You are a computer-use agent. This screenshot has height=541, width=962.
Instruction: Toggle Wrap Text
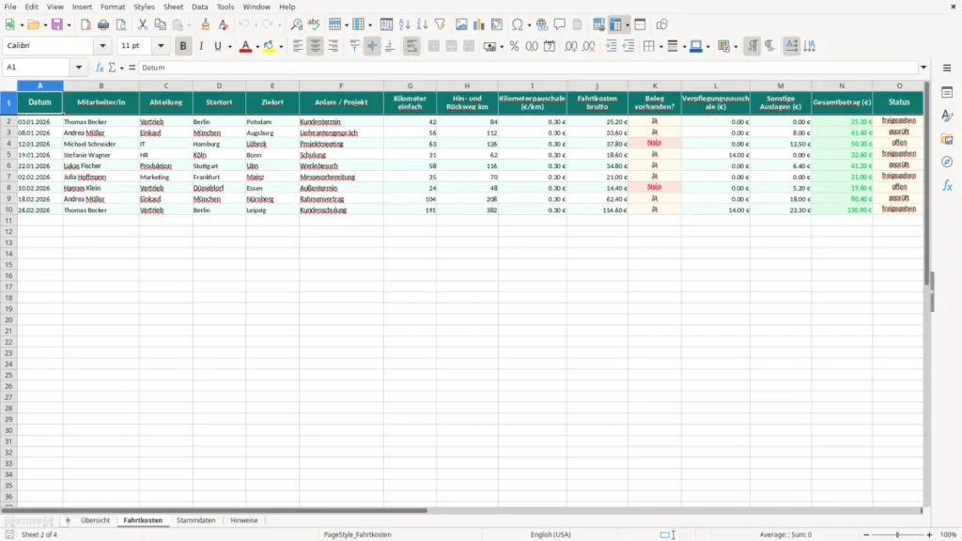point(411,46)
